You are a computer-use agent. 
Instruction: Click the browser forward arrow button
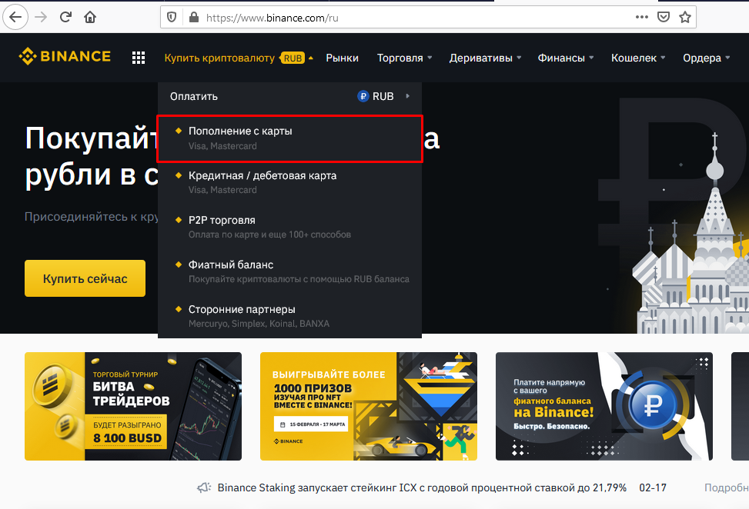(41, 18)
